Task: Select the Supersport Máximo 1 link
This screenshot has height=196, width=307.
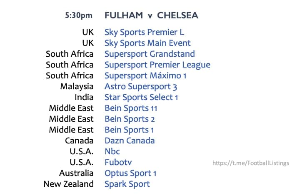Action: (145, 75)
